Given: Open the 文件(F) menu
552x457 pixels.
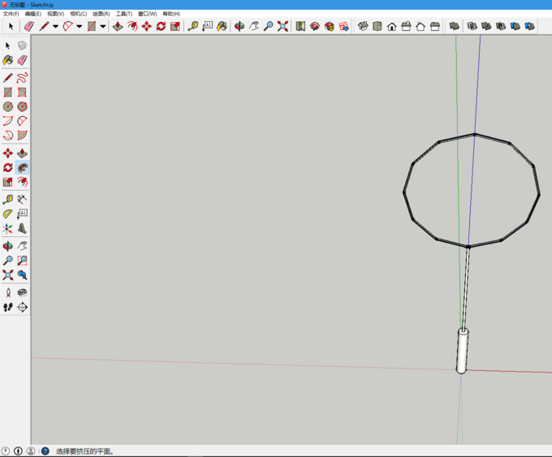Looking at the screenshot, I should 11,14.
